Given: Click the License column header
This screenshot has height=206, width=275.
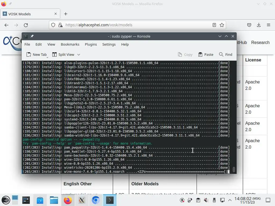Looking at the screenshot, I should 253,60.
